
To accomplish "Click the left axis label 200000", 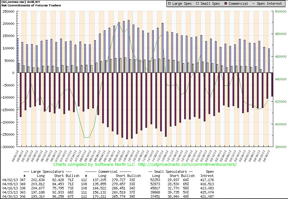I will click(8, 24).
